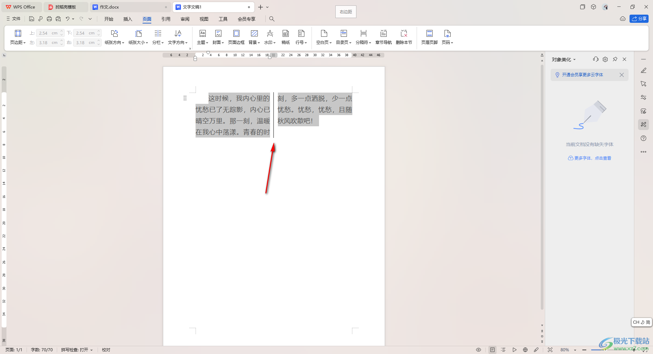Select the 稿纸 manuscript paper tool

[x=286, y=37]
